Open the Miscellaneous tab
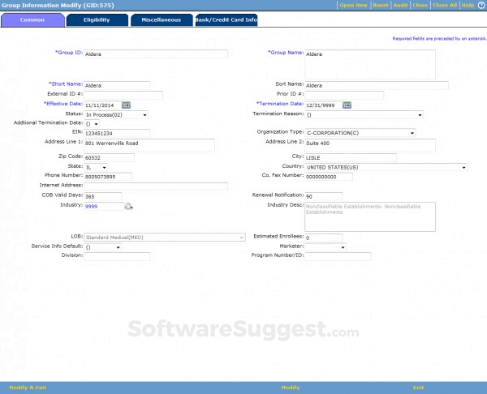Image resolution: width=487 pixels, height=394 pixels. click(162, 19)
